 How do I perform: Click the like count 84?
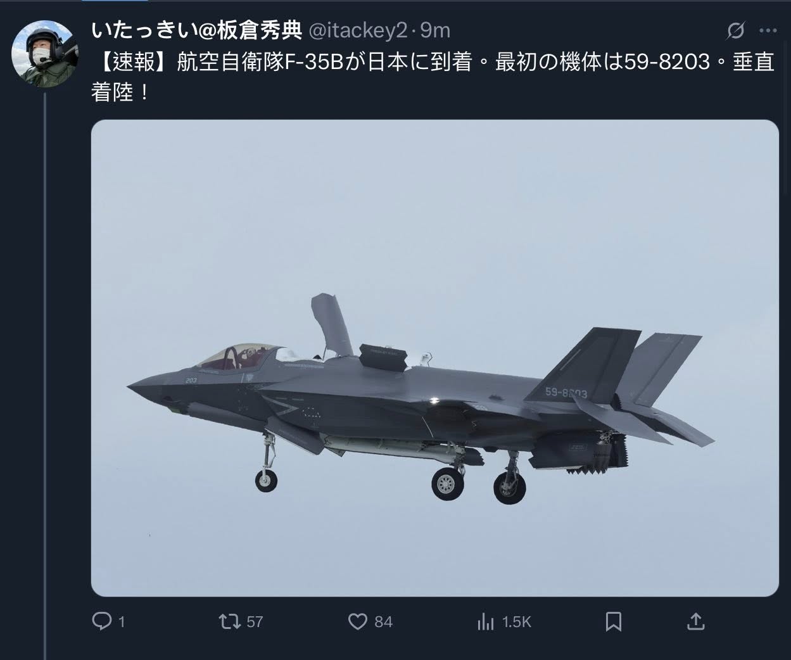383,622
